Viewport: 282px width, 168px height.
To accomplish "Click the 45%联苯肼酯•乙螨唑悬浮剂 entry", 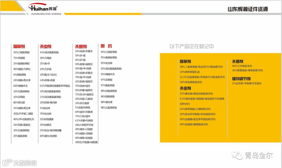I will [195, 109].
